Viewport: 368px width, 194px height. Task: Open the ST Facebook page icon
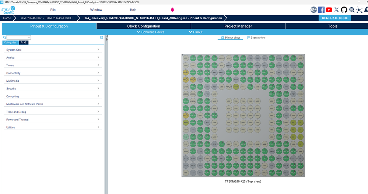pyautogui.click(x=321, y=10)
